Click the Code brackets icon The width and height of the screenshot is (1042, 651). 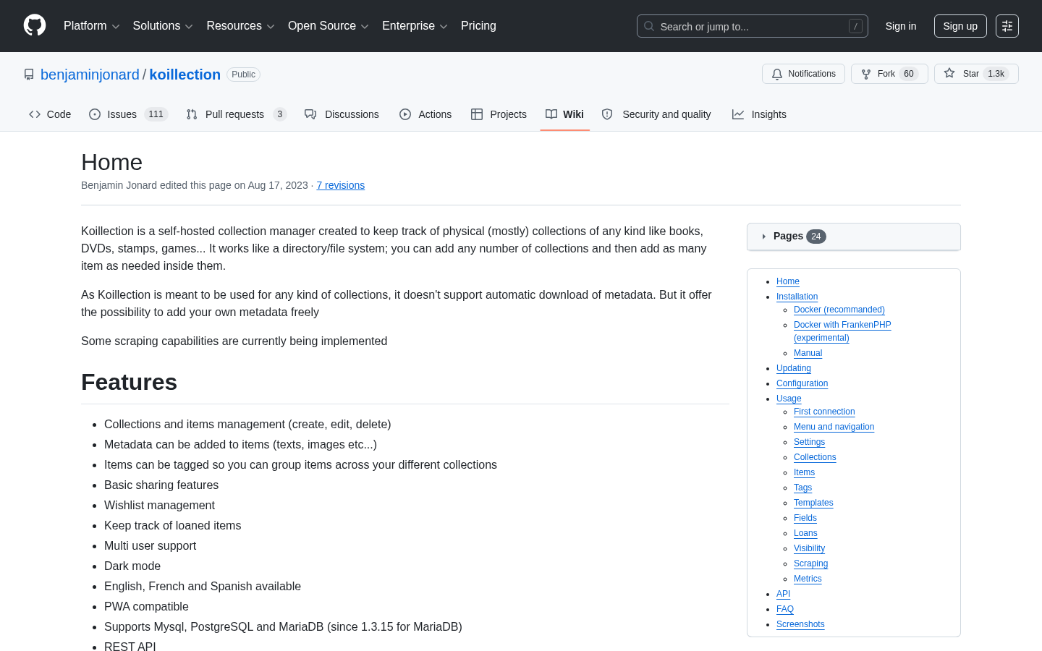point(35,114)
